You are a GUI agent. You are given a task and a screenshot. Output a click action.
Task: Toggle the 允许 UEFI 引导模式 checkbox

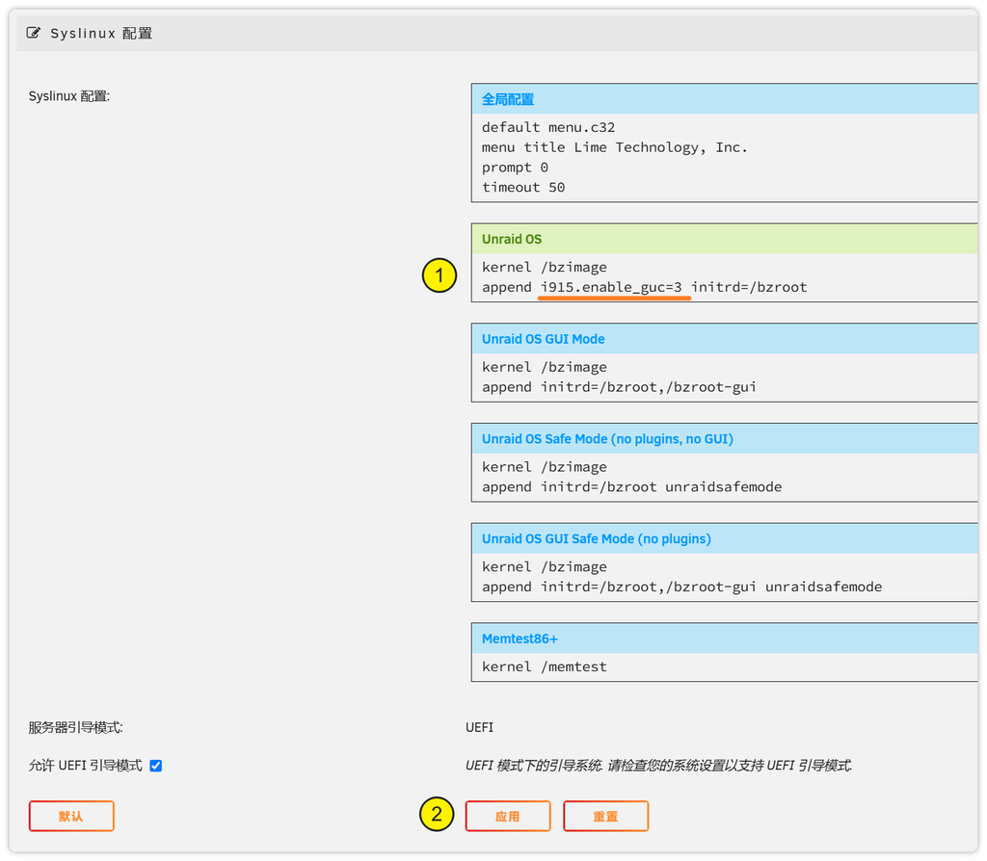tap(156, 766)
